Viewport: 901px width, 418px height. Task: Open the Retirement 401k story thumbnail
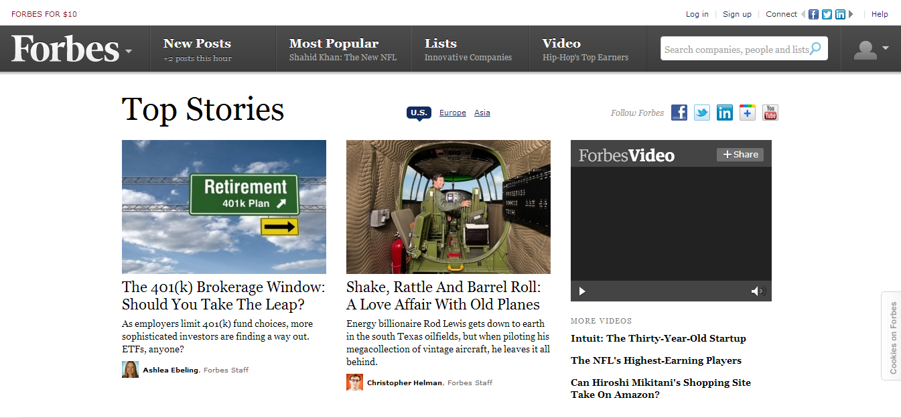point(224,207)
